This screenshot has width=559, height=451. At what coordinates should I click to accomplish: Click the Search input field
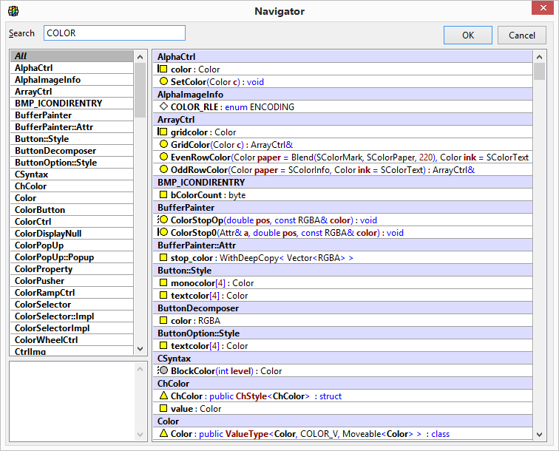(115, 33)
